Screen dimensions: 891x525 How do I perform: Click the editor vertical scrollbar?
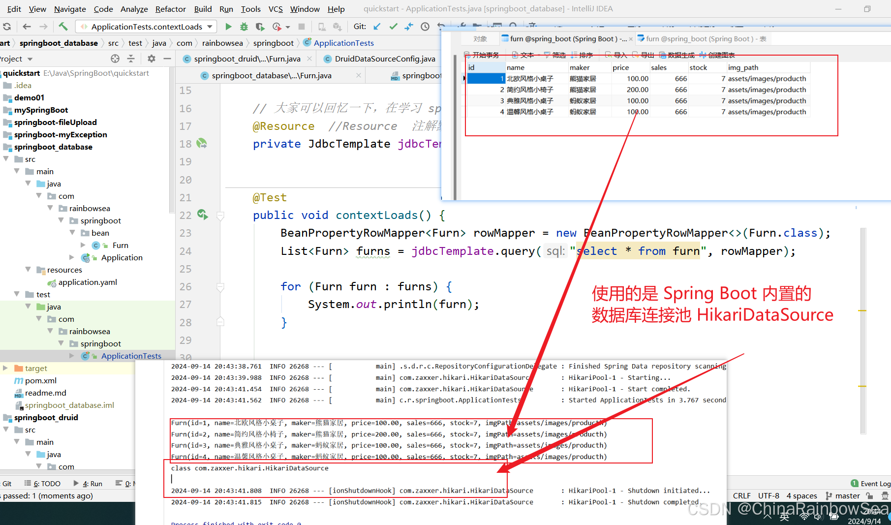pyautogui.click(x=863, y=330)
